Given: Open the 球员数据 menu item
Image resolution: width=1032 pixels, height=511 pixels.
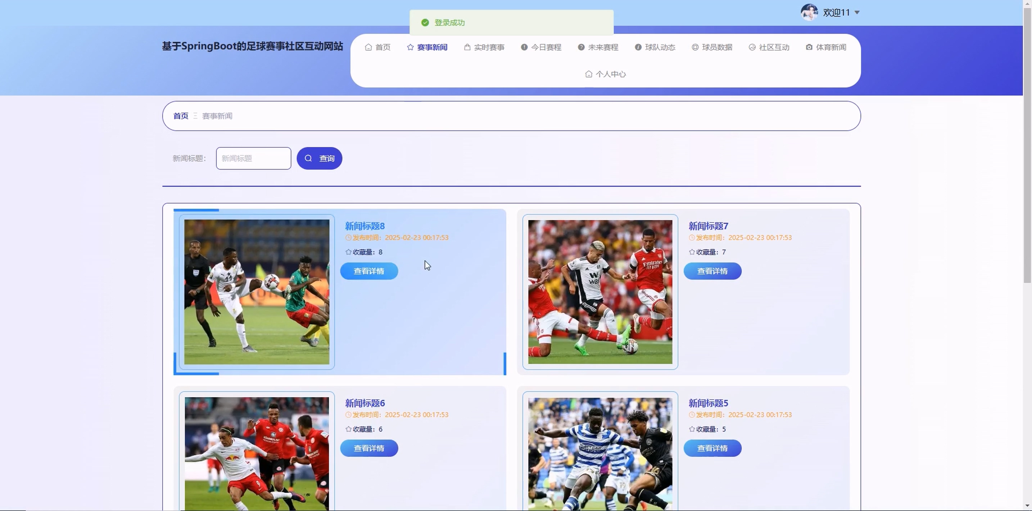Looking at the screenshot, I should (x=717, y=47).
